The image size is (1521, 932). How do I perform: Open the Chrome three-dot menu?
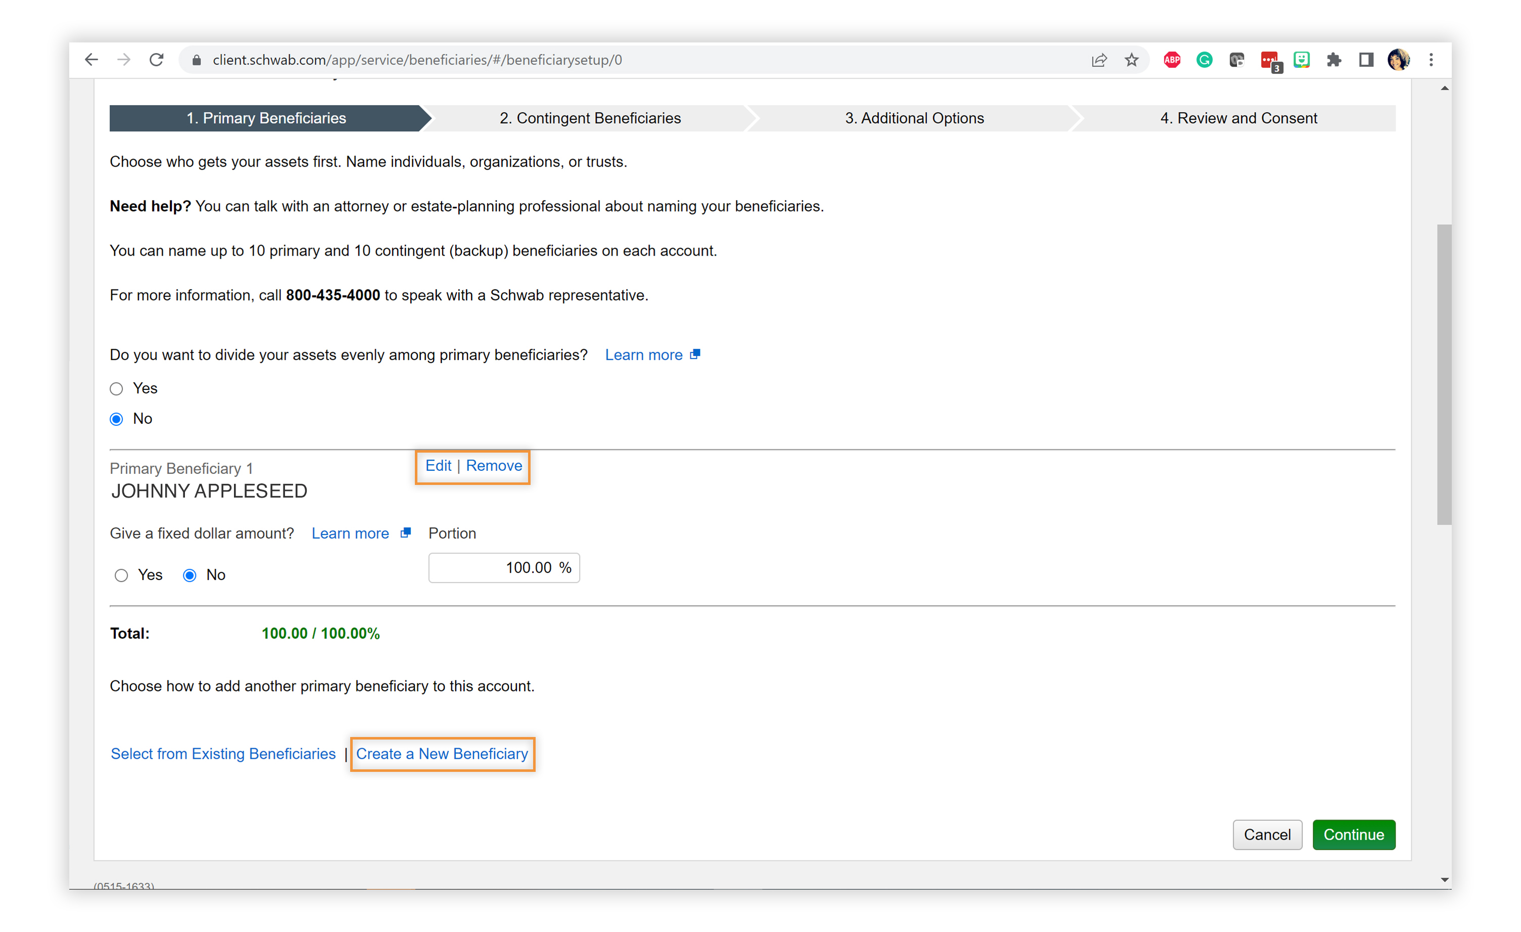(x=1431, y=60)
